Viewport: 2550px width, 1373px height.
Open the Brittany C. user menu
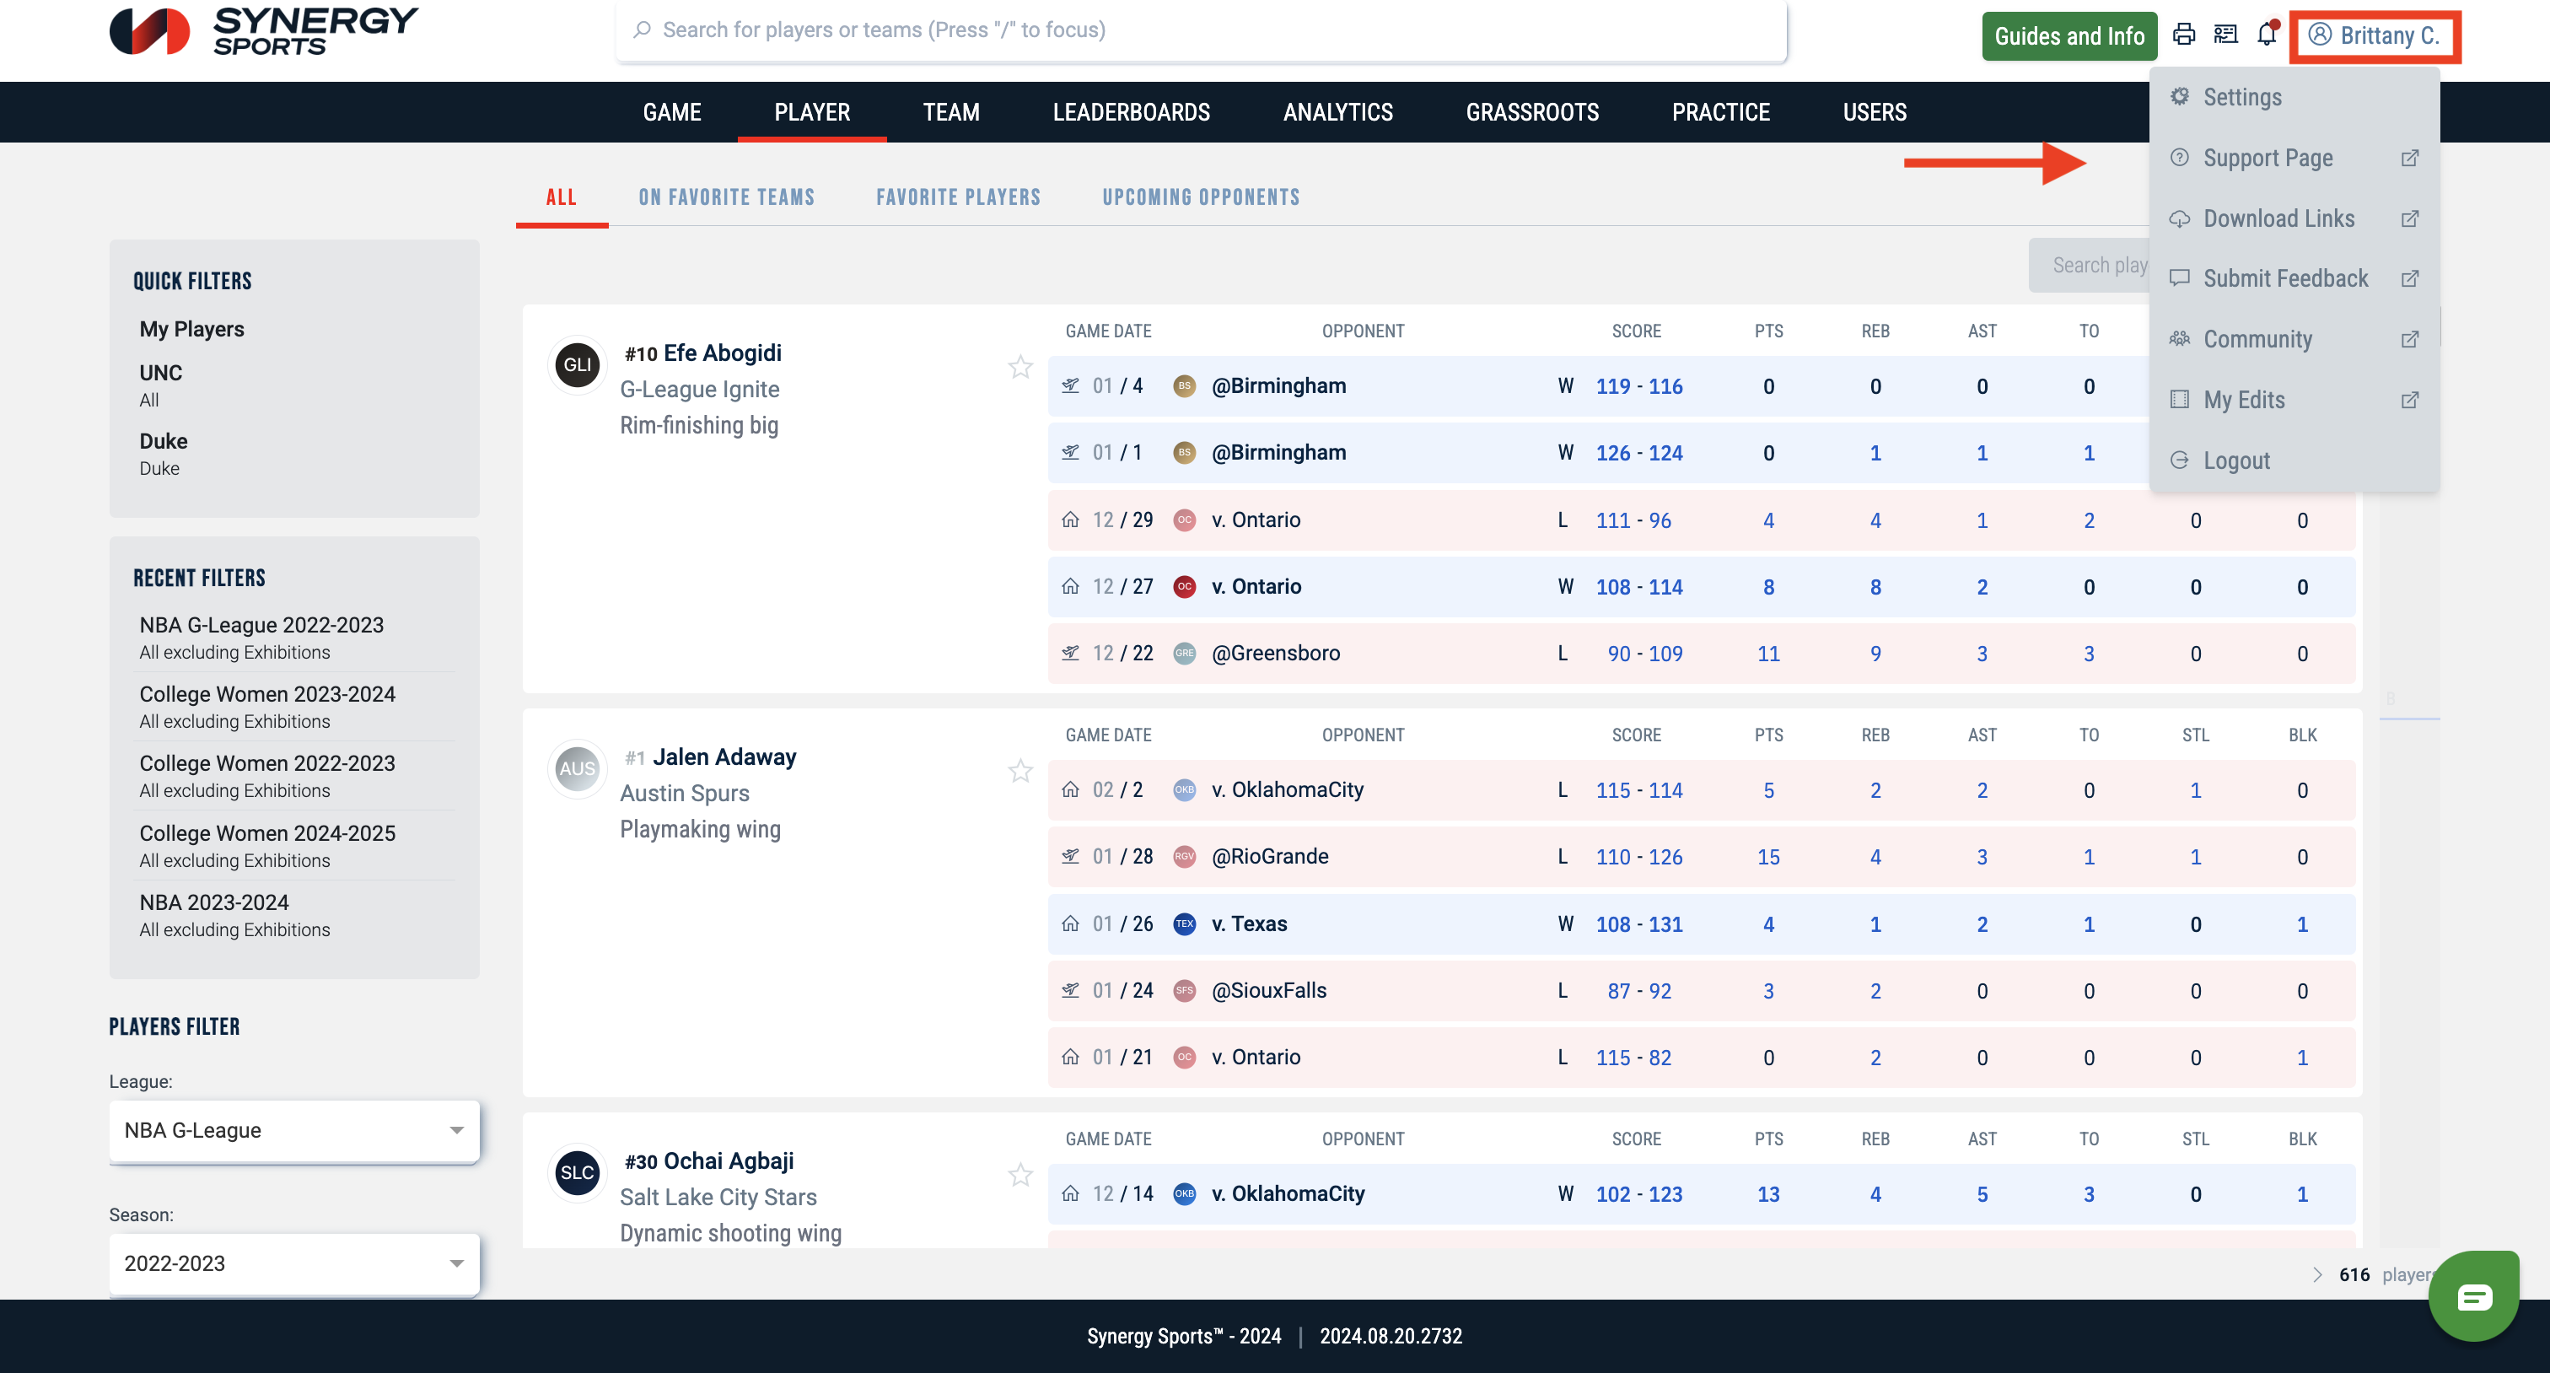point(2374,35)
